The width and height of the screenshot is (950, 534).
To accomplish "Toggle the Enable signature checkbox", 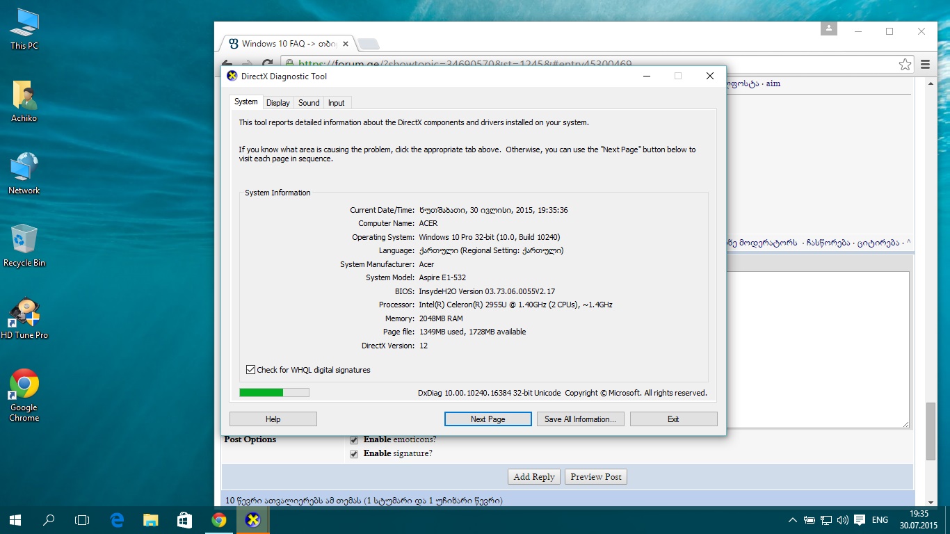I will point(354,453).
